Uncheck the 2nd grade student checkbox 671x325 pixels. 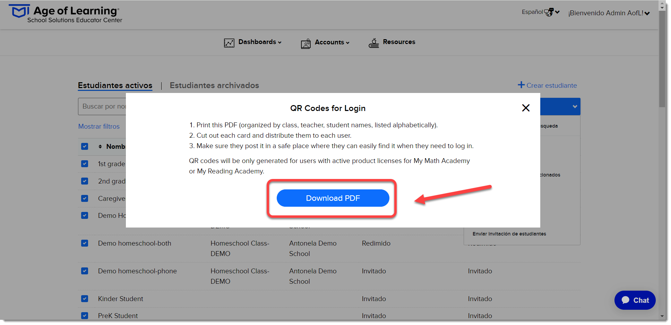coord(85,181)
